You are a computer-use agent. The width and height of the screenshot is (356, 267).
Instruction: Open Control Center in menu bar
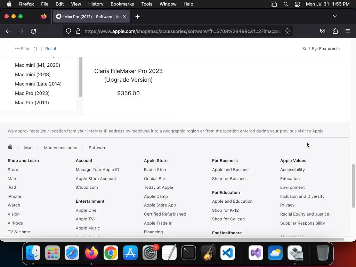click(297, 4)
